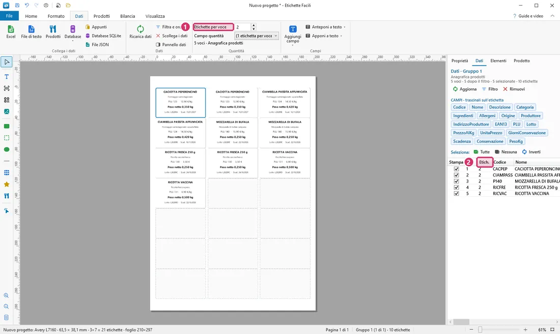Choose the QR code tool

[x=7, y=100]
